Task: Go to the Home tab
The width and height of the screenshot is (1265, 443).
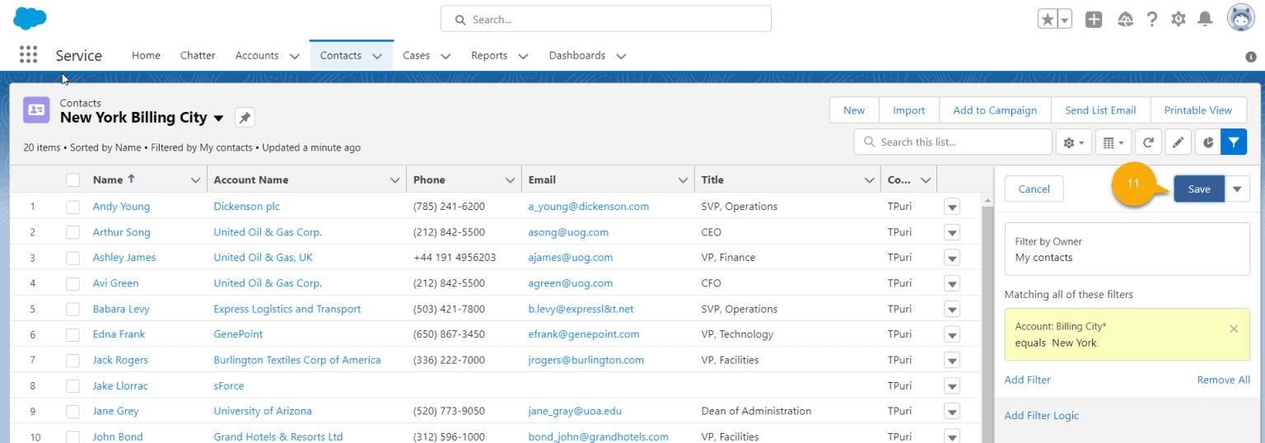Action: click(x=146, y=56)
